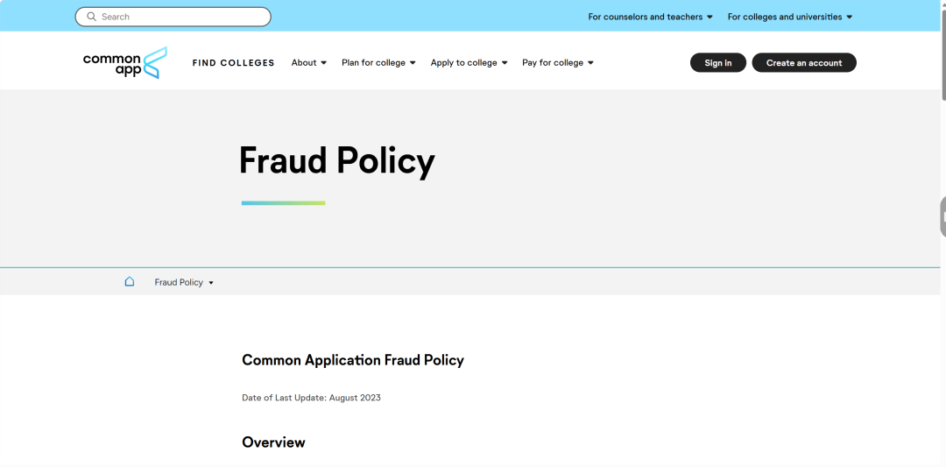Expand the Plan for college menu
946x467 pixels.
click(x=378, y=63)
